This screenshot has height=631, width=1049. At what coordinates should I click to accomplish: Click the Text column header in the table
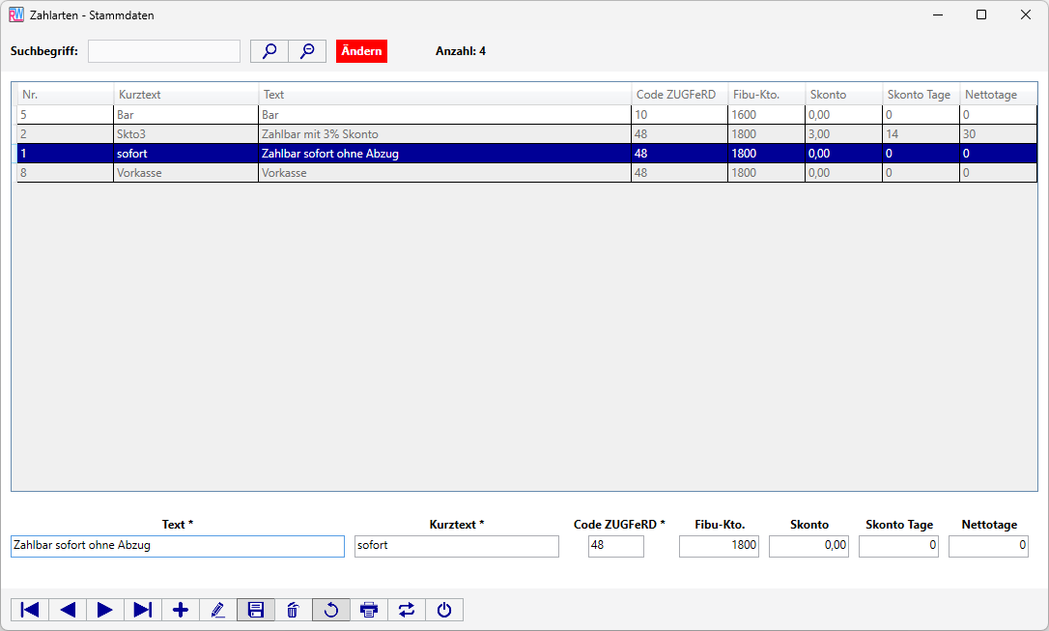pyautogui.click(x=445, y=95)
